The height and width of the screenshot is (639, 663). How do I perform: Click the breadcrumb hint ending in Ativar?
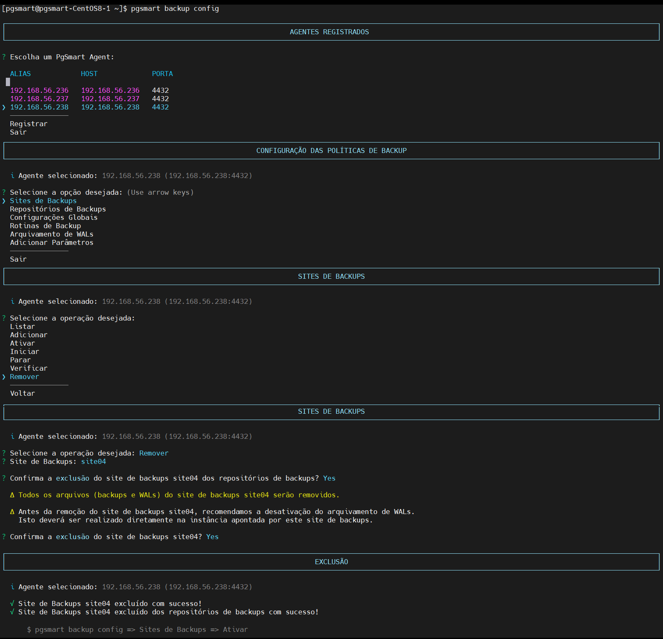coord(137,629)
